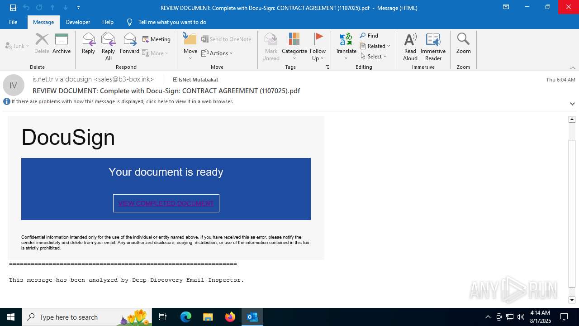579x326 pixels.
Task: Click the view in web browser info bar
Action: (123, 101)
